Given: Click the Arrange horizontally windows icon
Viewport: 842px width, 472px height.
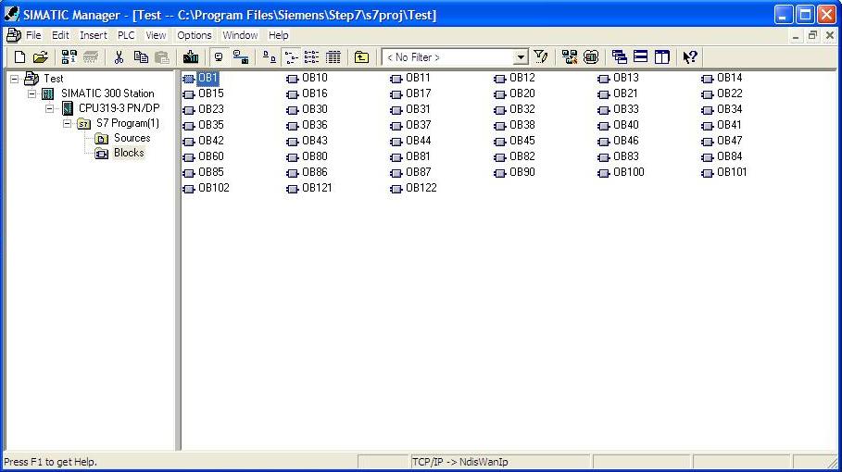Looking at the screenshot, I should 641,56.
